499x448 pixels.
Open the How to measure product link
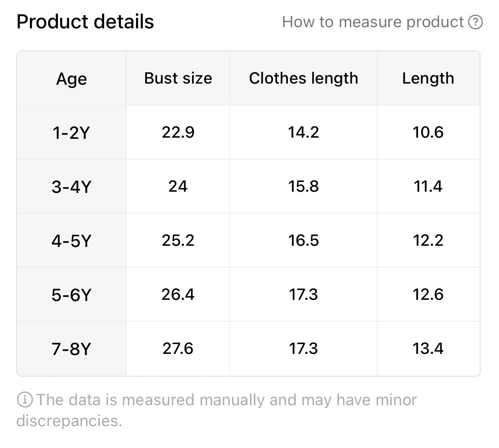click(382, 22)
